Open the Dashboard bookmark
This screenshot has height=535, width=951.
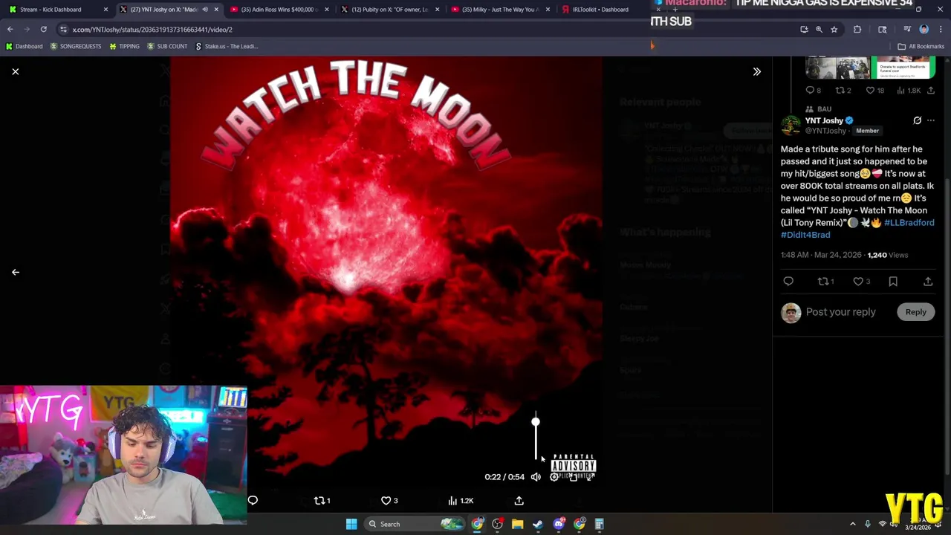(x=24, y=46)
